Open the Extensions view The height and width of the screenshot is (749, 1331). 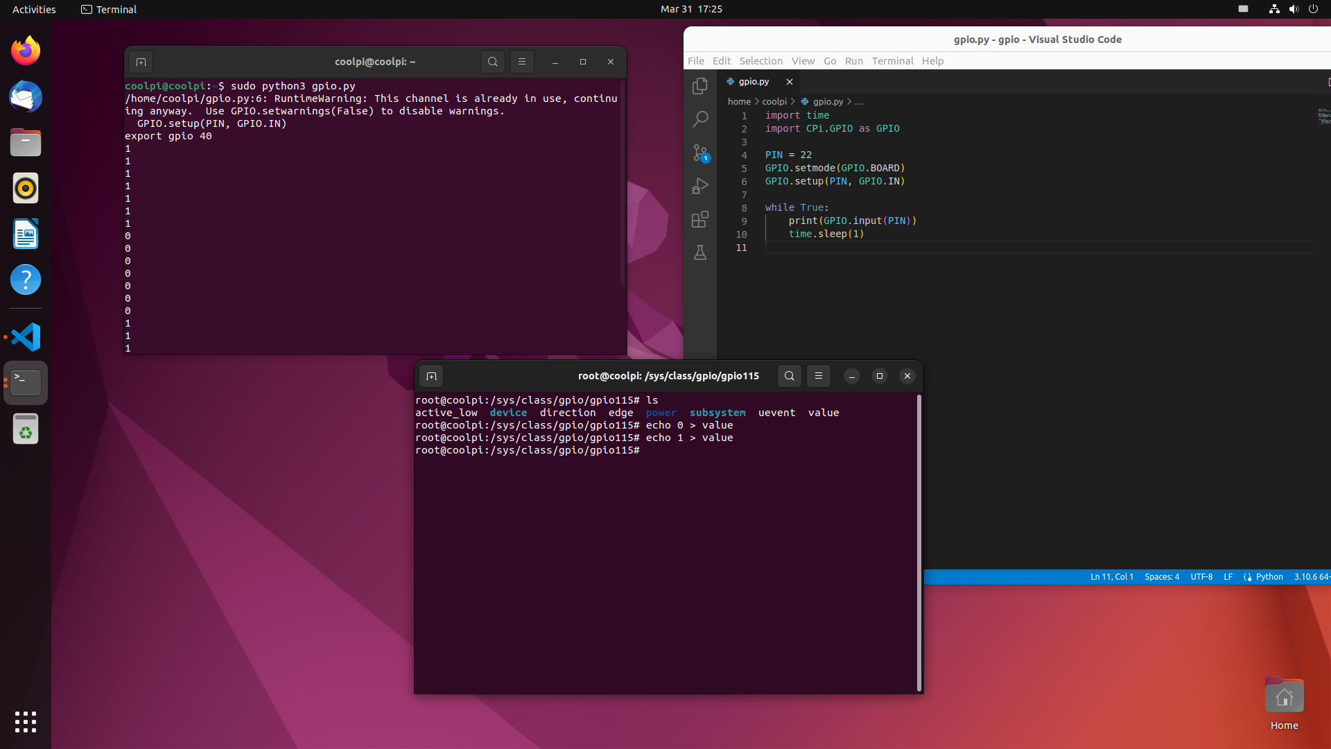click(x=700, y=219)
